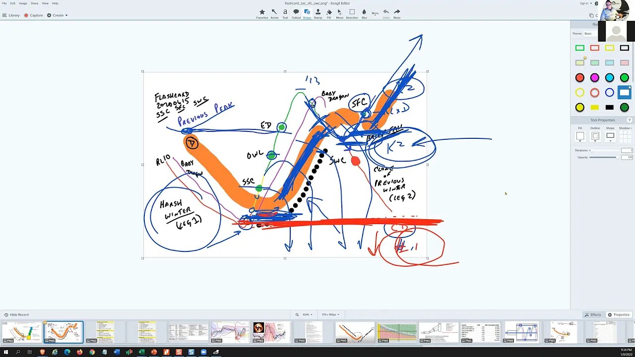Open the Windows Start menu
The height and width of the screenshot is (357, 635).
5,352
